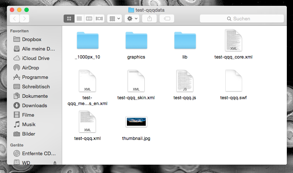Open iCloud Drive from the sidebar

(36, 58)
